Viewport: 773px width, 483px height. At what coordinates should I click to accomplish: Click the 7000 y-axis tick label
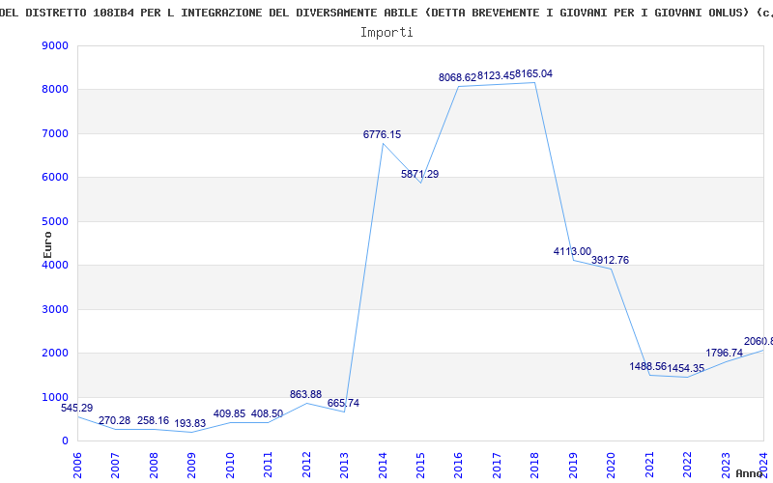point(56,133)
